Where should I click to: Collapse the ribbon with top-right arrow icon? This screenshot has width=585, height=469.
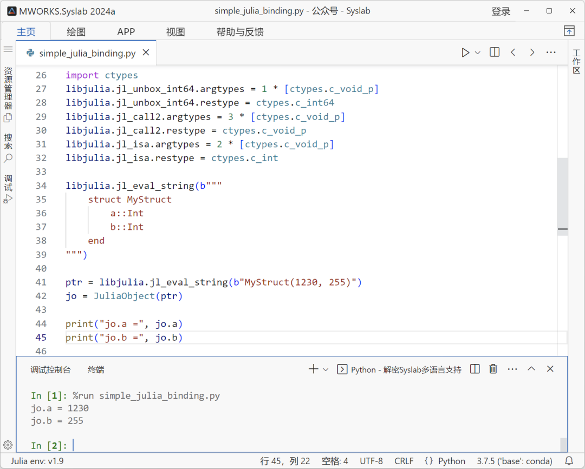pyautogui.click(x=569, y=31)
